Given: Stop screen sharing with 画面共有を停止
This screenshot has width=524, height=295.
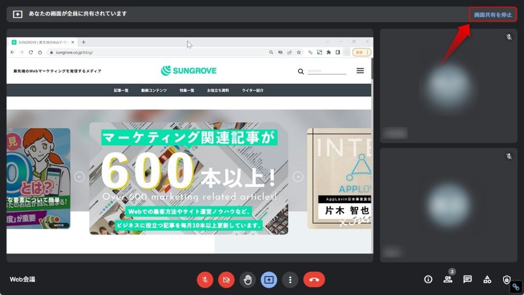Looking at the screenshot, I should (493, 15).
